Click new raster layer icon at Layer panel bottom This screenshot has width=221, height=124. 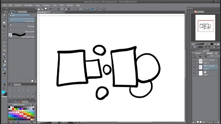[x=198, y=122]
